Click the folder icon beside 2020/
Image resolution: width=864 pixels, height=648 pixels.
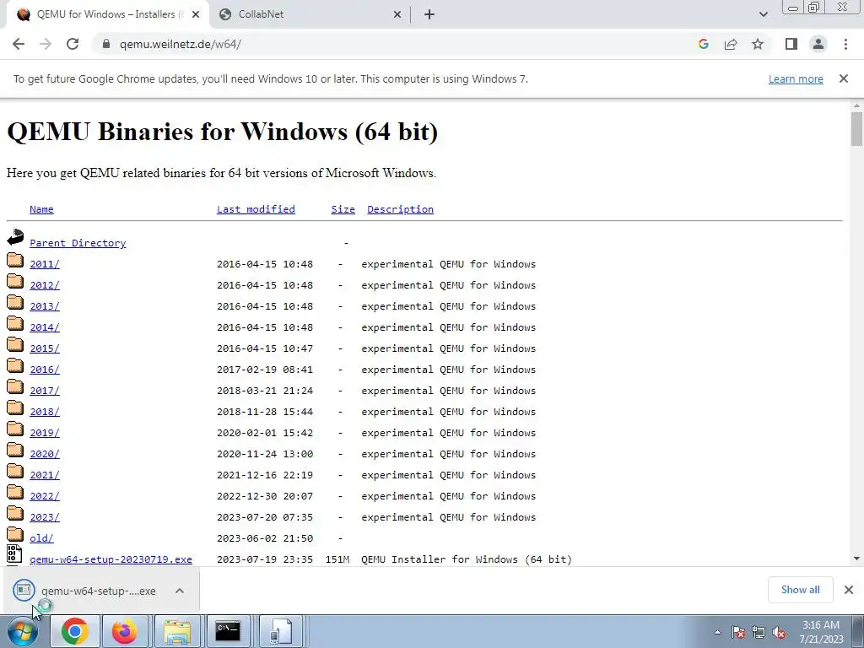[x=15, y=450]
